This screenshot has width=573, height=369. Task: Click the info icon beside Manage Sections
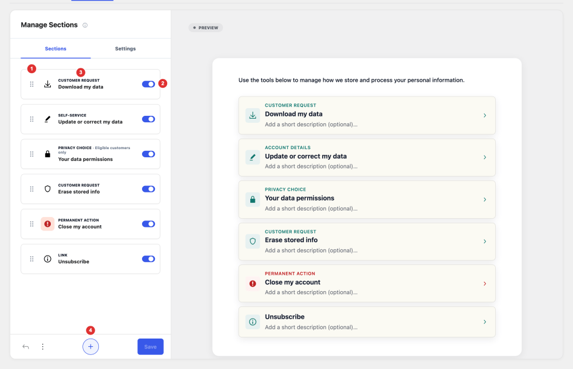tap(85, 25)
